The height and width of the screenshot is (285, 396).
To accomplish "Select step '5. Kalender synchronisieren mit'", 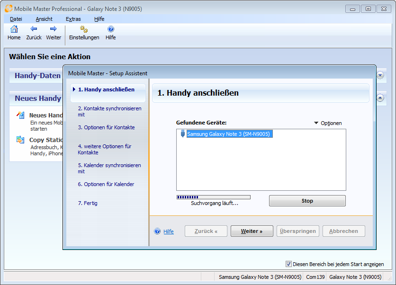I will 109,168.
